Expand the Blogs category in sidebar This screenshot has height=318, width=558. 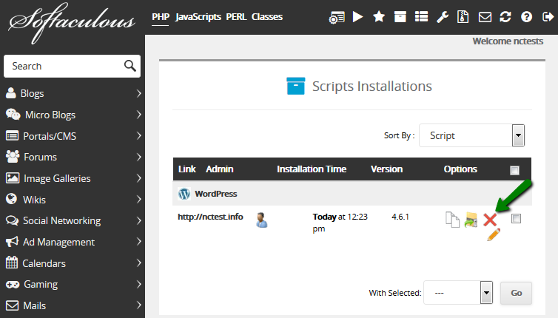73,93
